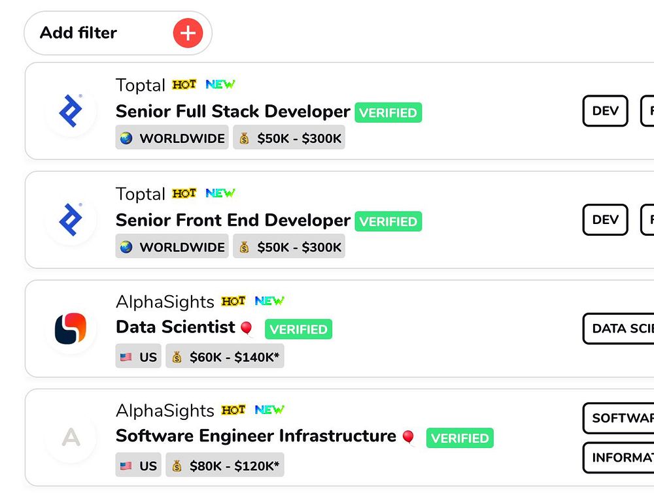The image size is (654, 495).
Task: Click Toptal logo on Front End listing
Action: (71, 219)
